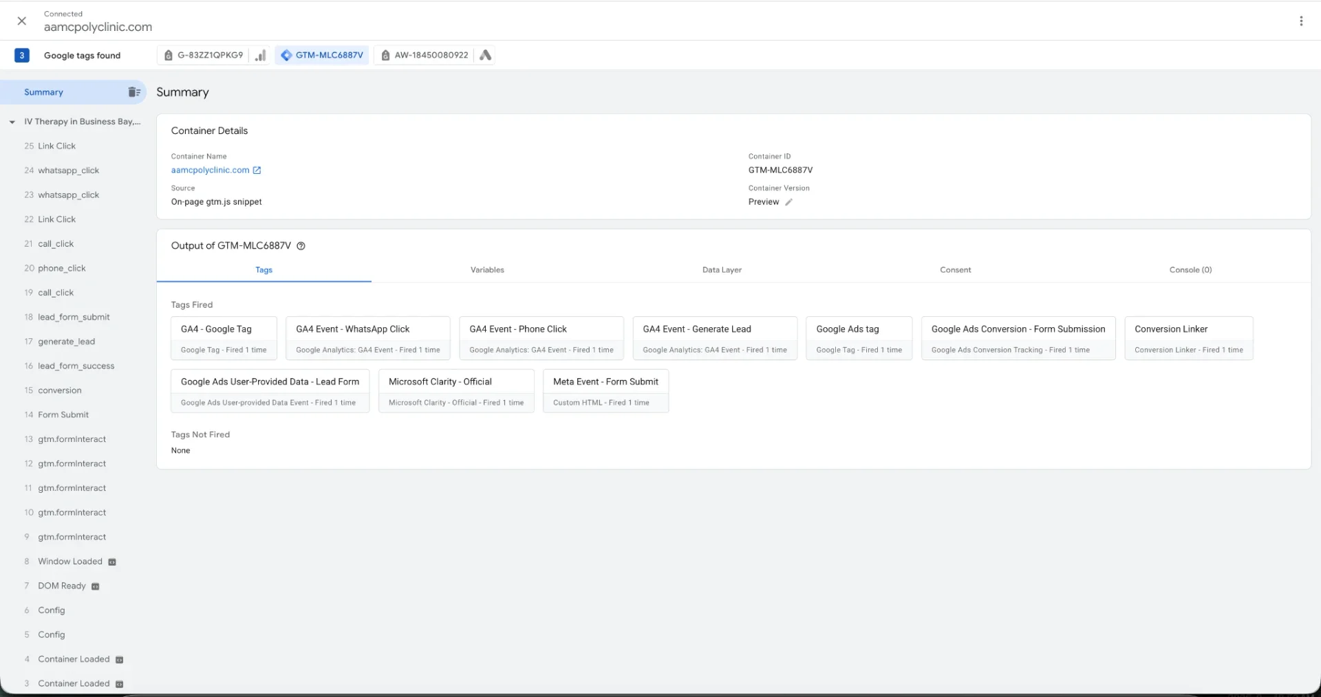Viewport: 1321px width, 697px height.
Task: Click the icon beside DOM Ready event
Action: [x=96, y=587]
